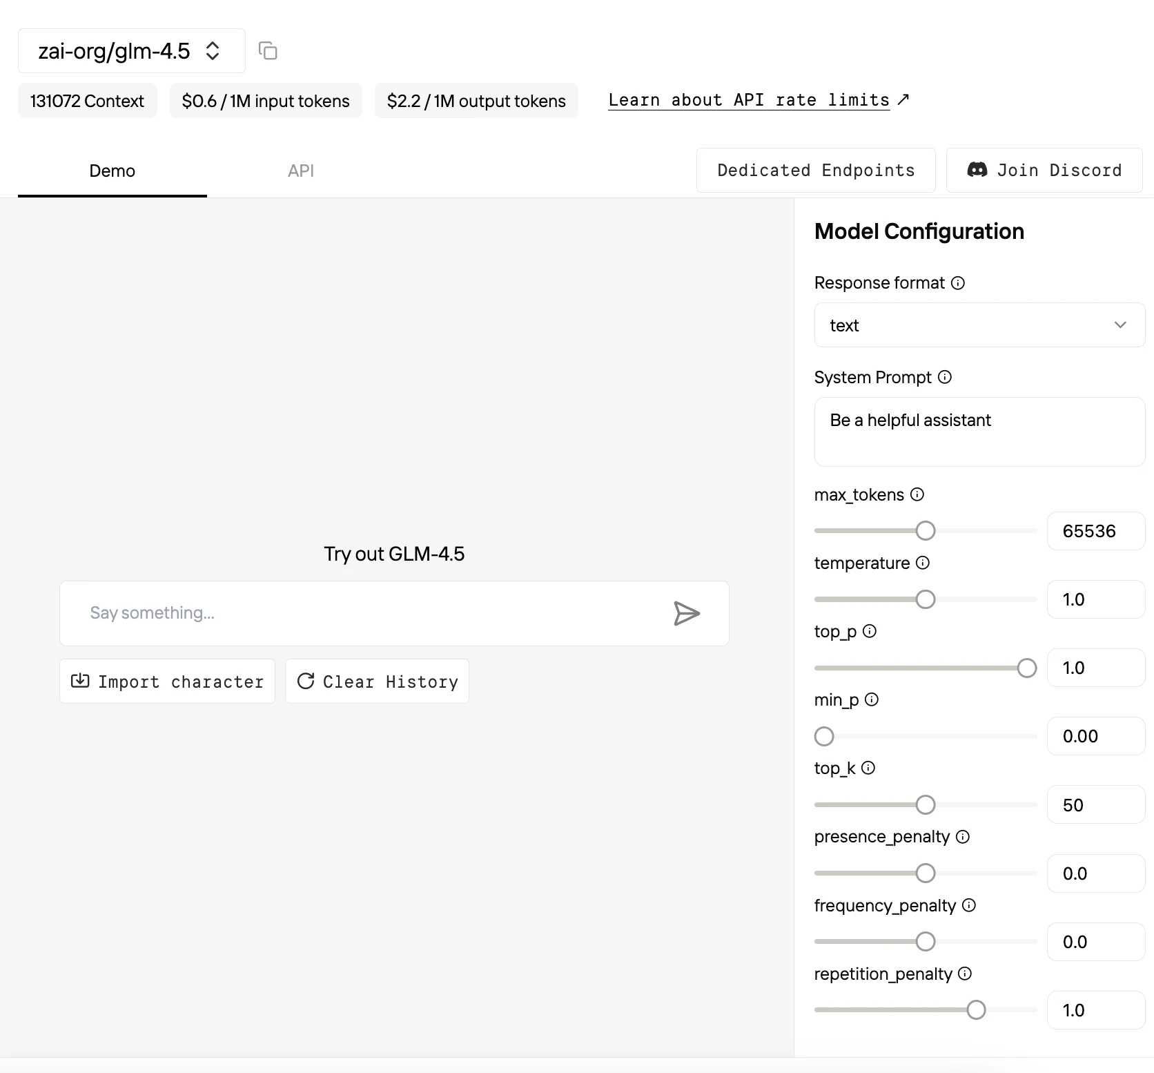Click the external arrow beside rate limits link
This screenshot has width=1154, height=1073.
(903, 99)
